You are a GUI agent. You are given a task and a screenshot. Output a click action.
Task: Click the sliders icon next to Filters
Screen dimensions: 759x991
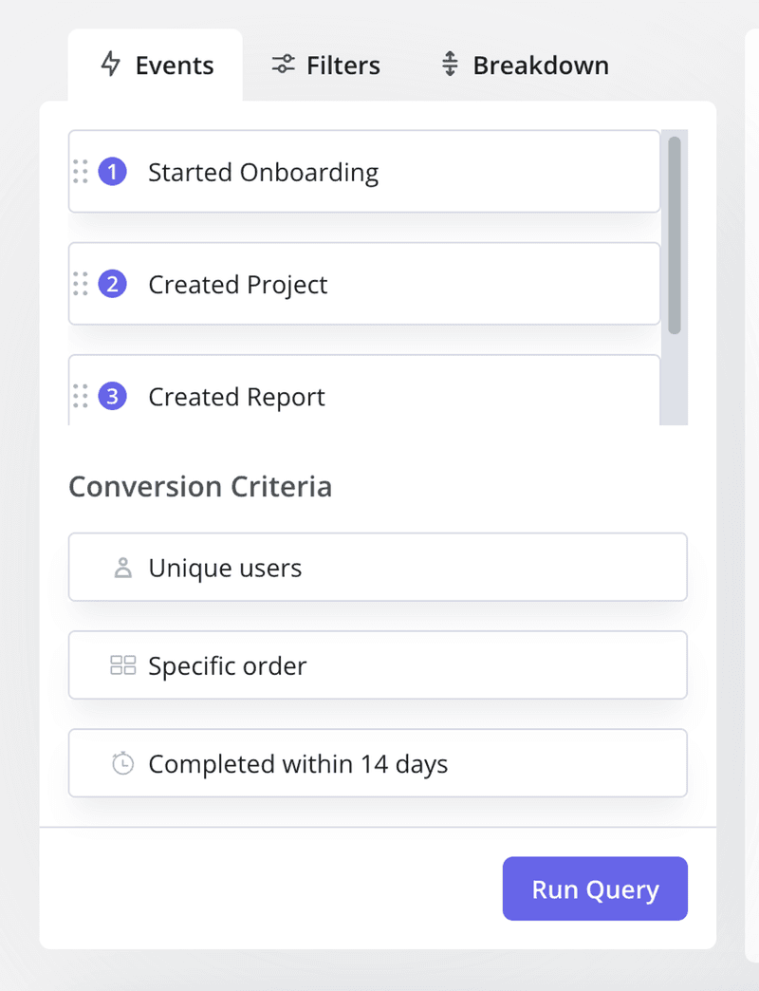(x=283, y=65)
